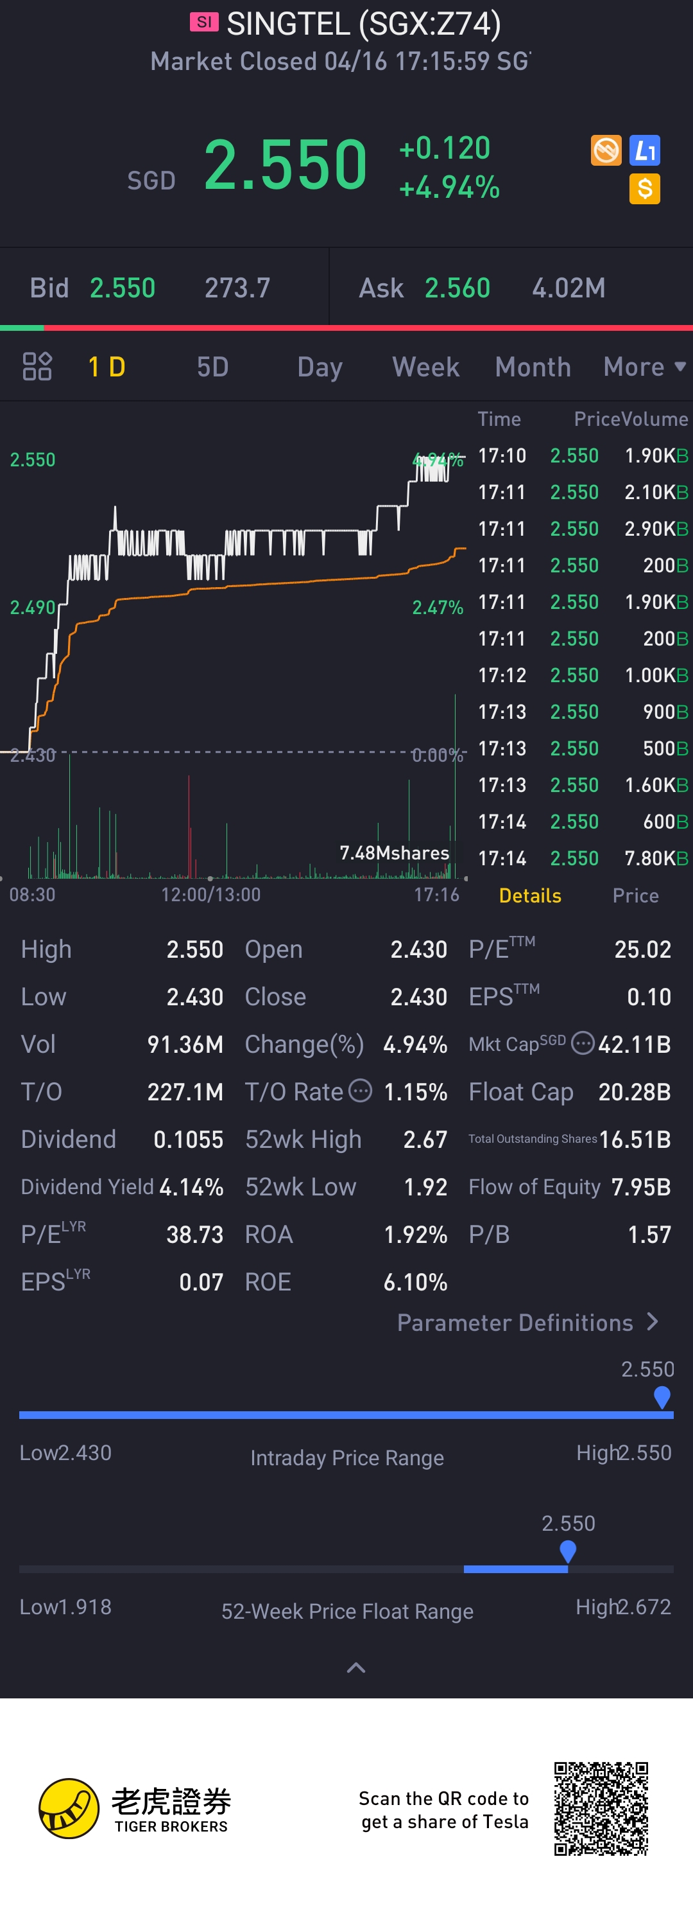The image size is (693, 1920).
Task: Tap the Tiger Brokers logo
Action: (135, 1809)
